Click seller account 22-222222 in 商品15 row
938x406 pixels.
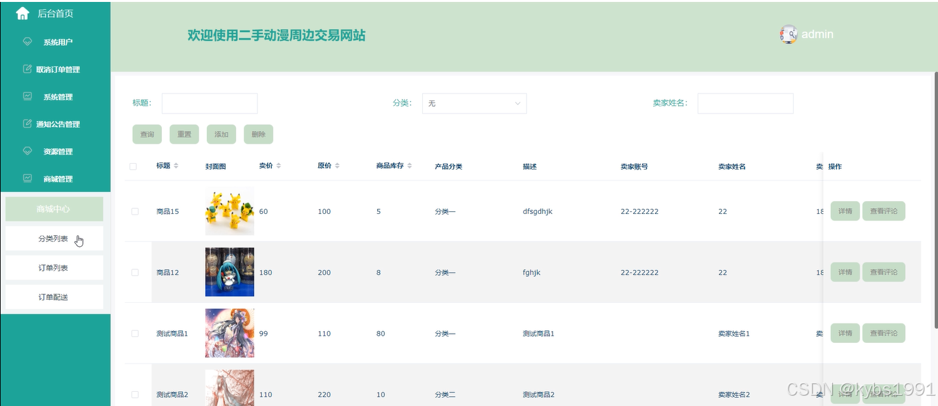(640, 211)
